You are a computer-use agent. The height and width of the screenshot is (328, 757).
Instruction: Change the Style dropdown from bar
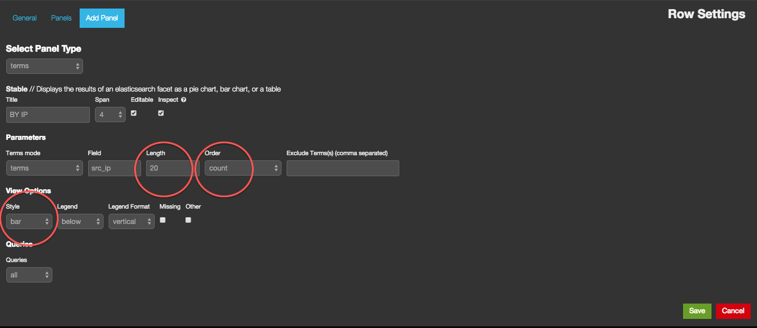click(29, 222)
